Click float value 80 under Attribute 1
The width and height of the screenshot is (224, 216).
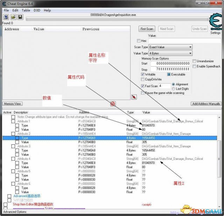(x=143, y=130)
